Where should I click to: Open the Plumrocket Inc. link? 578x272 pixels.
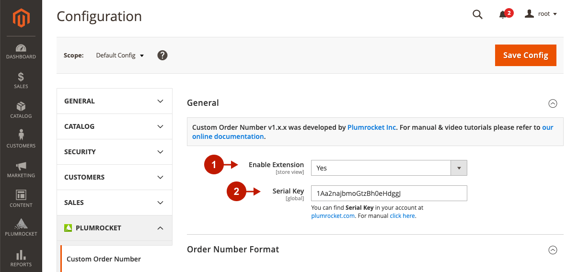tap(372, 127)
